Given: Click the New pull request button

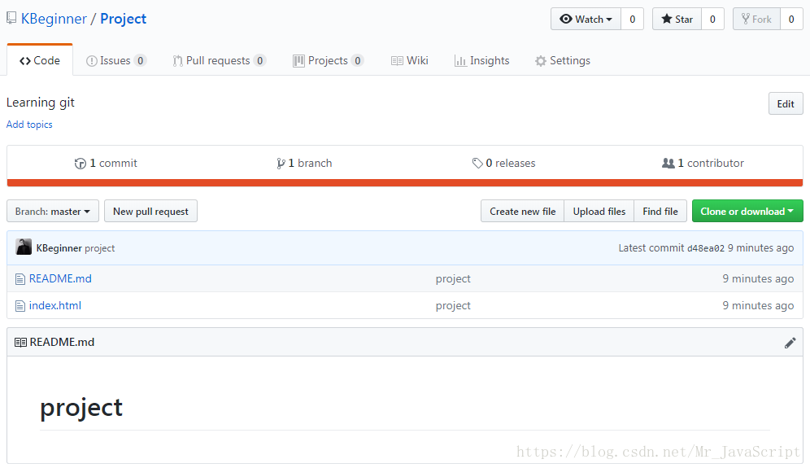Looking at the screenshot, I should point(150,211).
